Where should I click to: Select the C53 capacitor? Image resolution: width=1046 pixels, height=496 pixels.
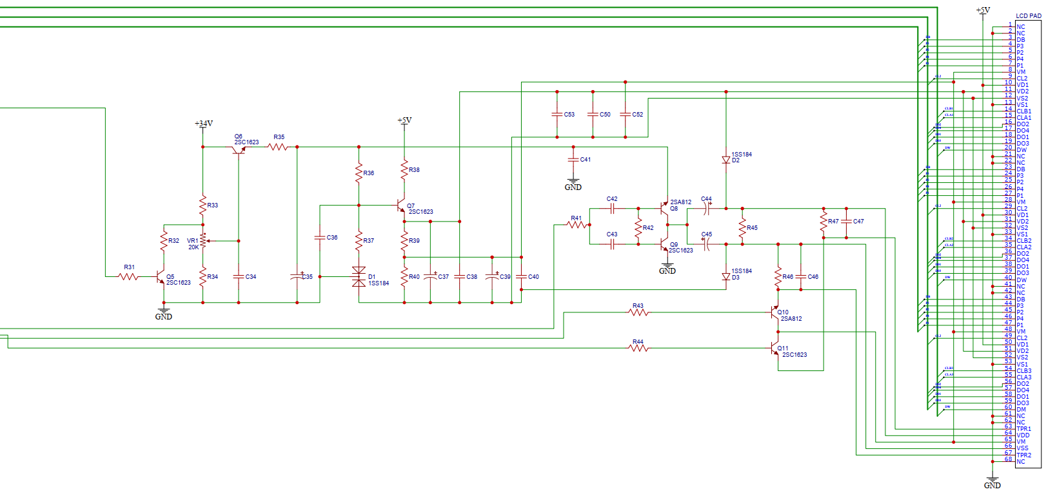coord(557,114)
